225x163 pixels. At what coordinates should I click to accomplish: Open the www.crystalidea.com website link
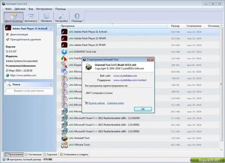tap(125, 76)
